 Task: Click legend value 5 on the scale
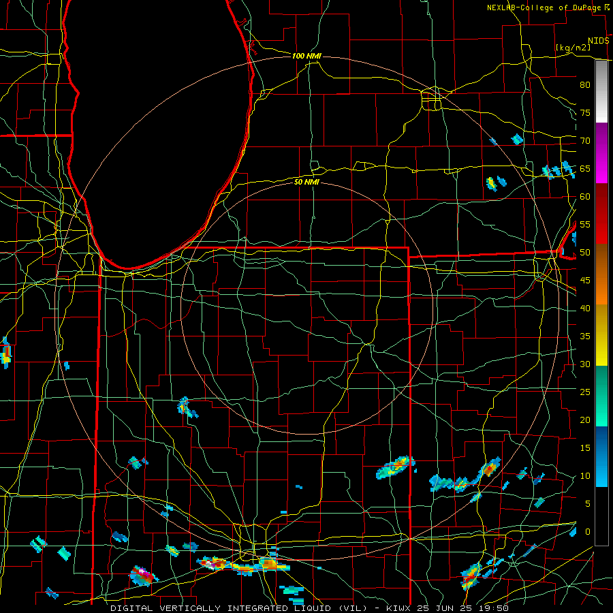click(x=588, y=504)
